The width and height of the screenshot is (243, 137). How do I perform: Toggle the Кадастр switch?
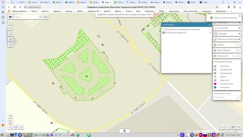(237, 45)
